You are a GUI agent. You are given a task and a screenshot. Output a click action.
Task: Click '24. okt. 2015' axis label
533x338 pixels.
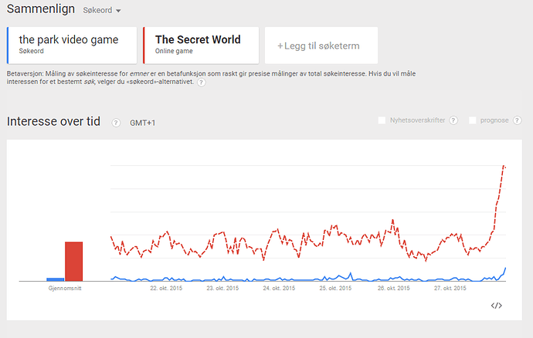tap(279, 288)
